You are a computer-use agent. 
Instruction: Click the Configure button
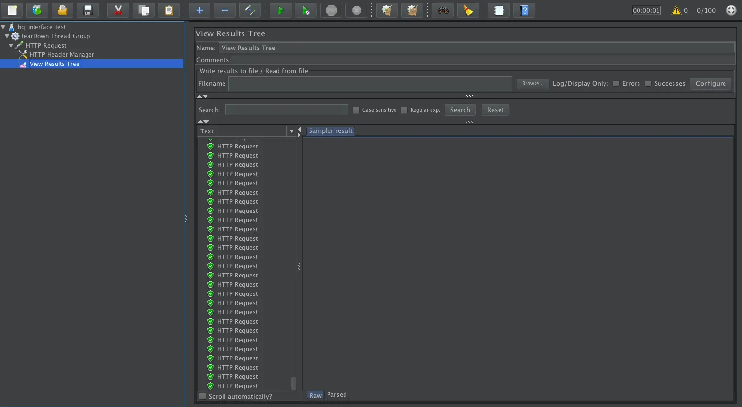click(x=710, y=83)
